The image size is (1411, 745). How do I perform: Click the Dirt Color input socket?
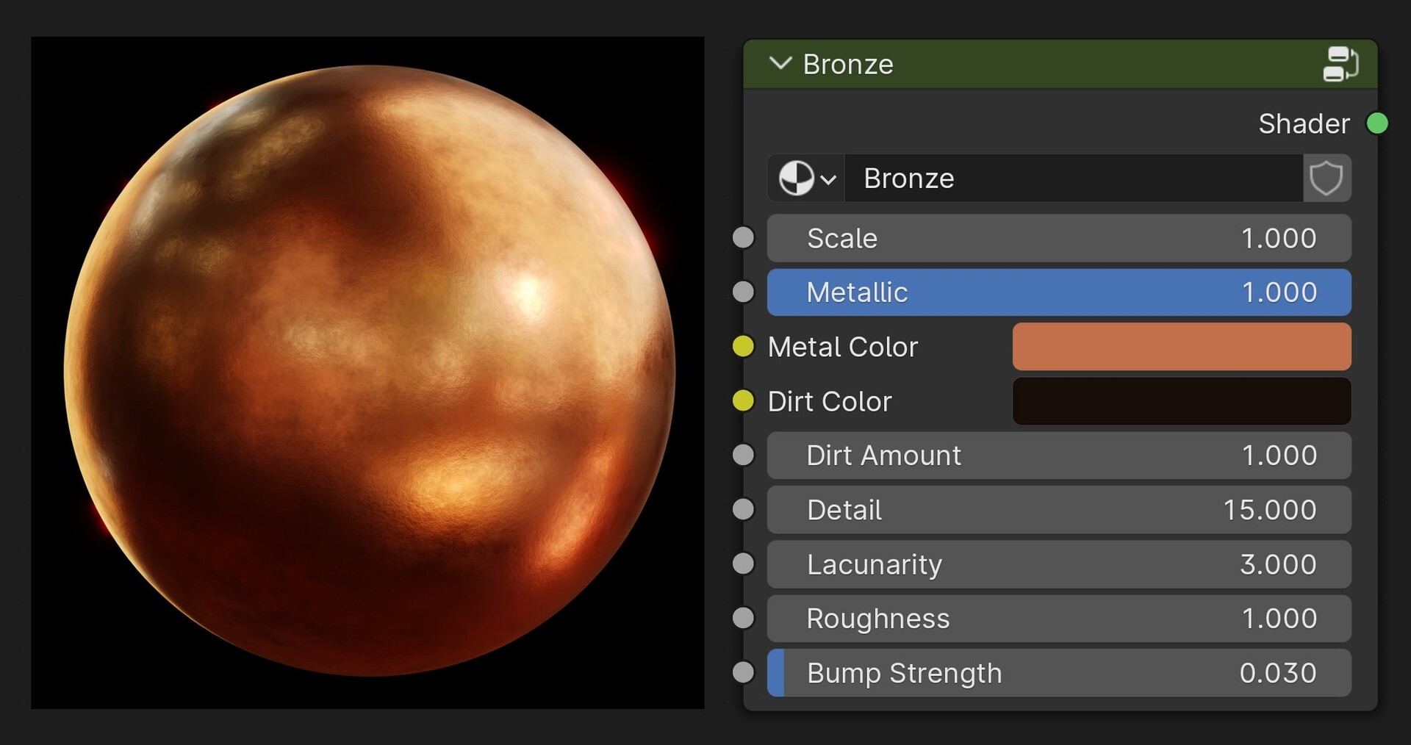[x=742, y=401]
